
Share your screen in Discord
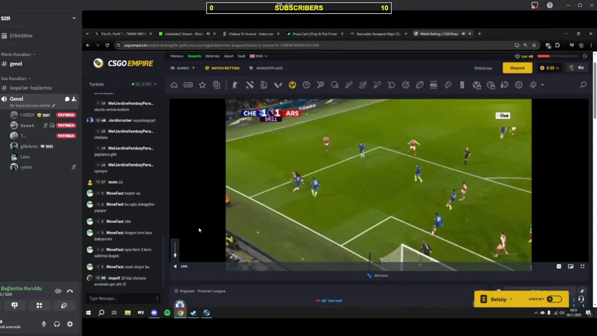[14, 305]
